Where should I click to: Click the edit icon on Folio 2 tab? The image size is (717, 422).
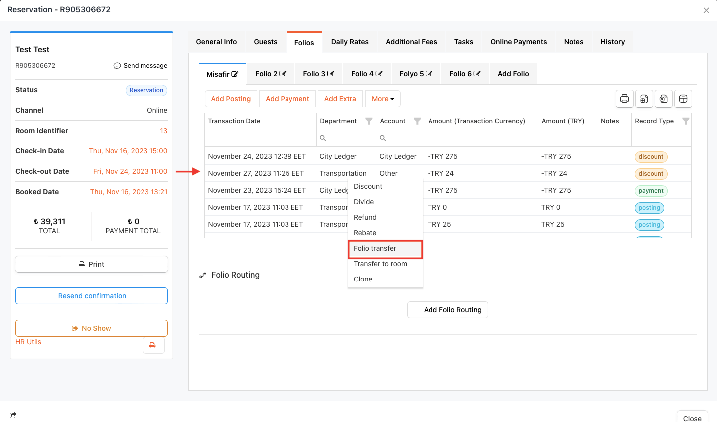click(x=283, y=74)
